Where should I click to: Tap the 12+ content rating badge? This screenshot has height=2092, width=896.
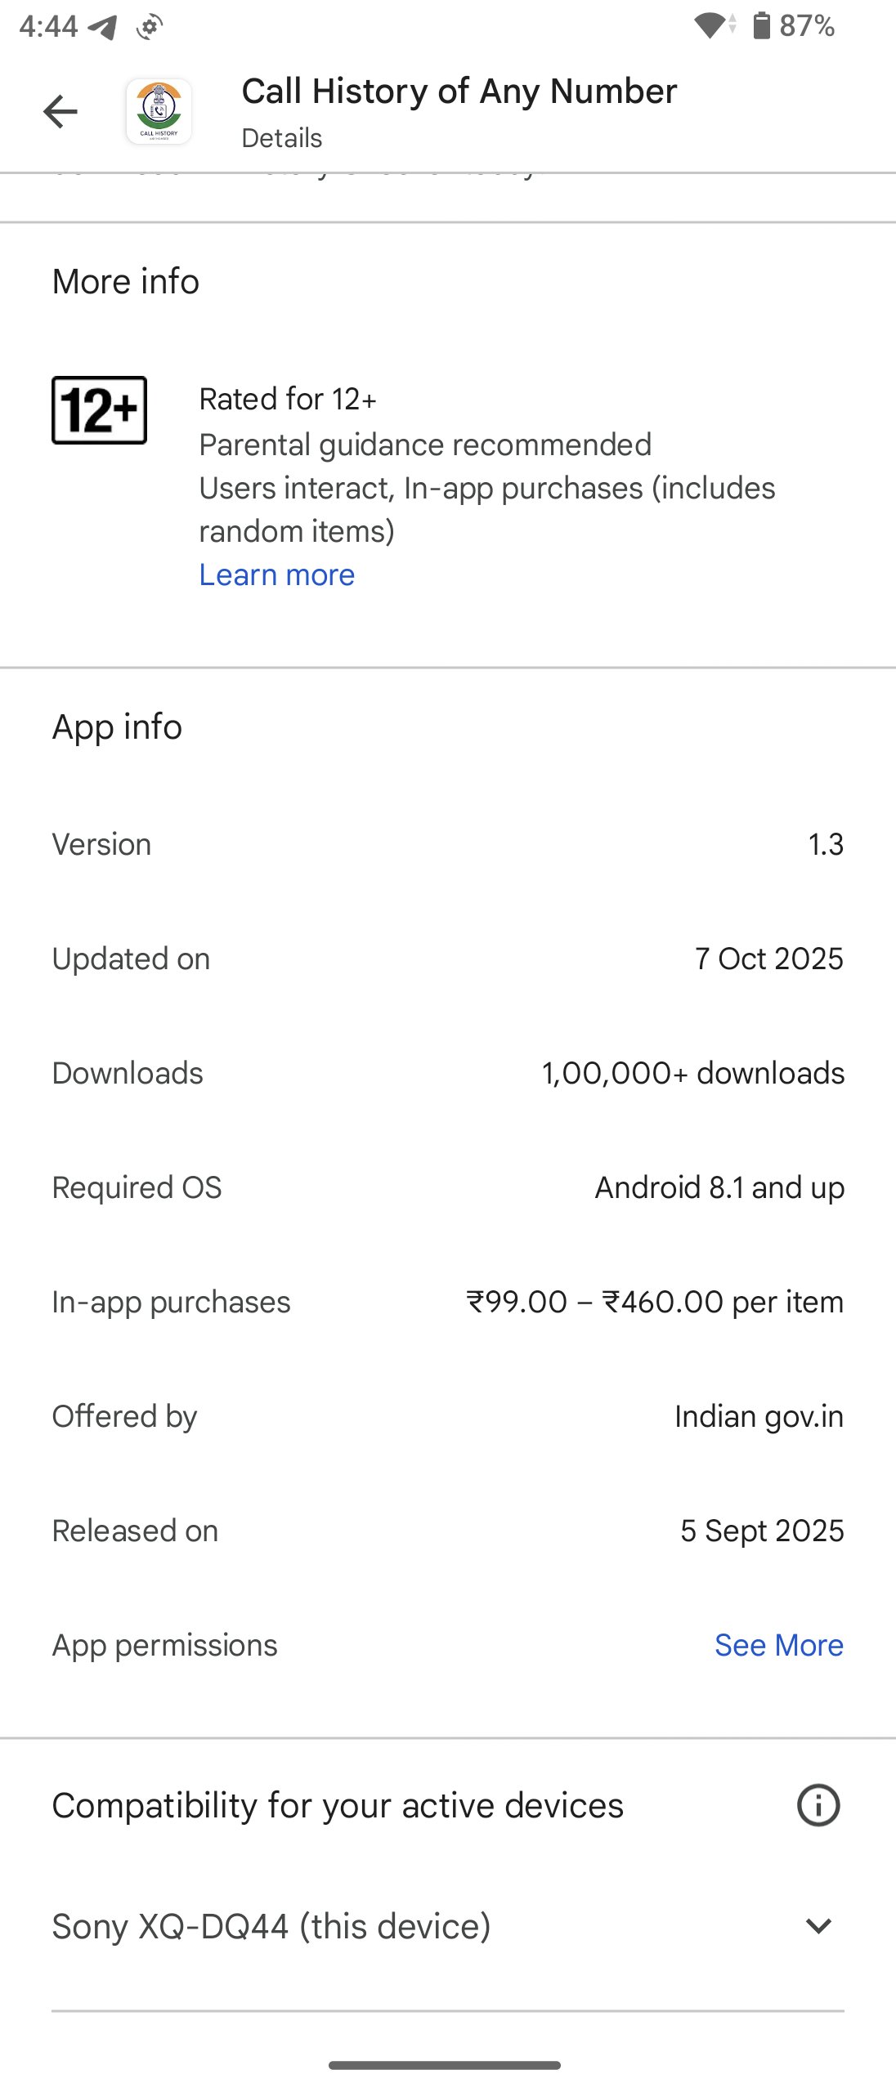(100, 410)
